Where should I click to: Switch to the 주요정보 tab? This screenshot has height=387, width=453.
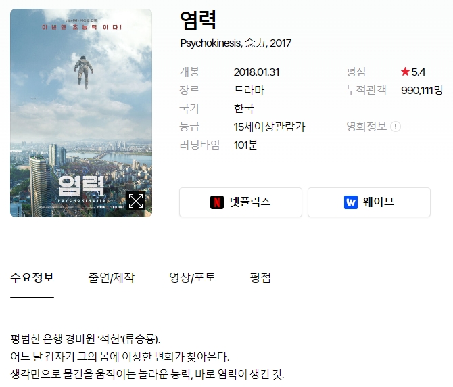(x=32, y=278)
